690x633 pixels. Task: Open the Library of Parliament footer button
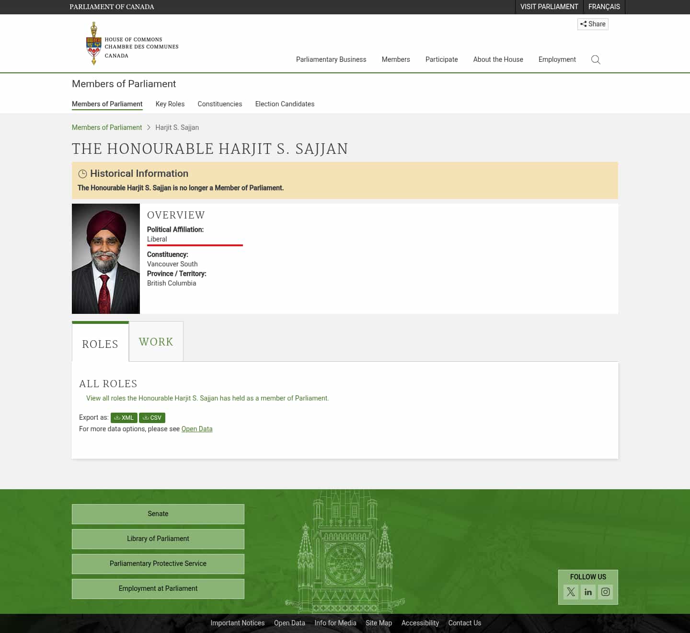coord(158,539)
